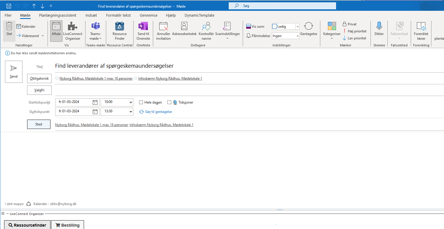The image size is (444, 229).
Task: Click Annuller invitation icon
Action: click(163, 27)
